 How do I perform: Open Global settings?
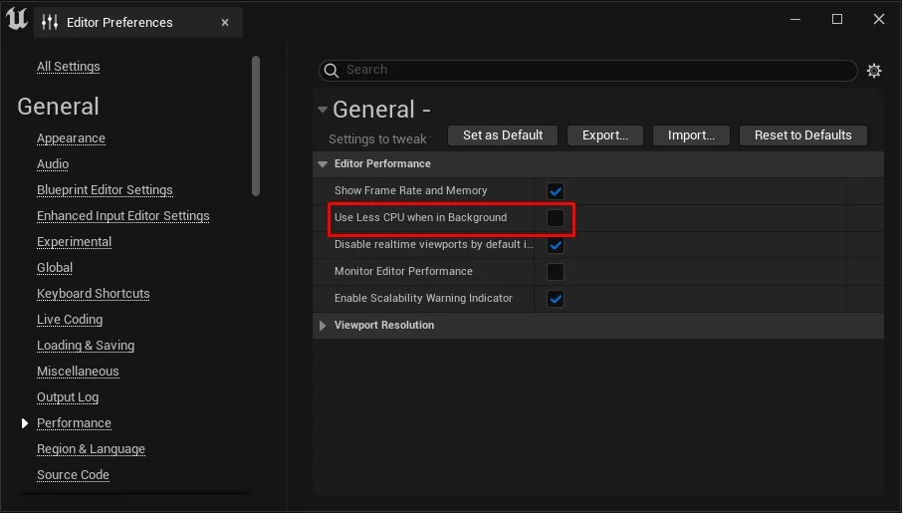55,268
